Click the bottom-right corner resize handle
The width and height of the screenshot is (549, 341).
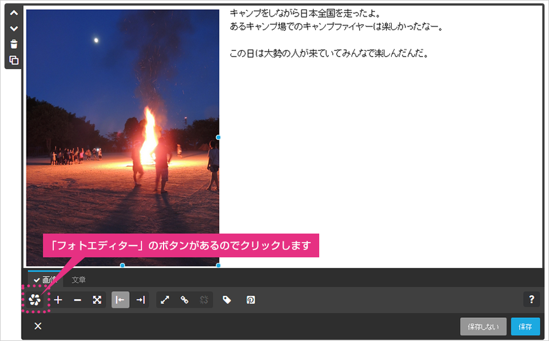click(218, 266)
